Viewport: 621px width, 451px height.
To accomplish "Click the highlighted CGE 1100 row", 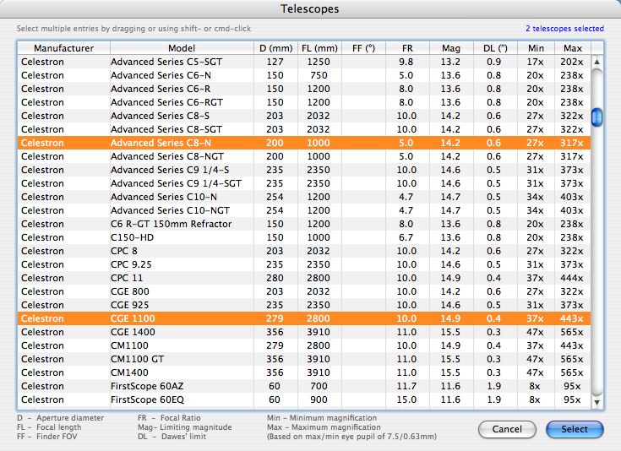I will (304, 318).
